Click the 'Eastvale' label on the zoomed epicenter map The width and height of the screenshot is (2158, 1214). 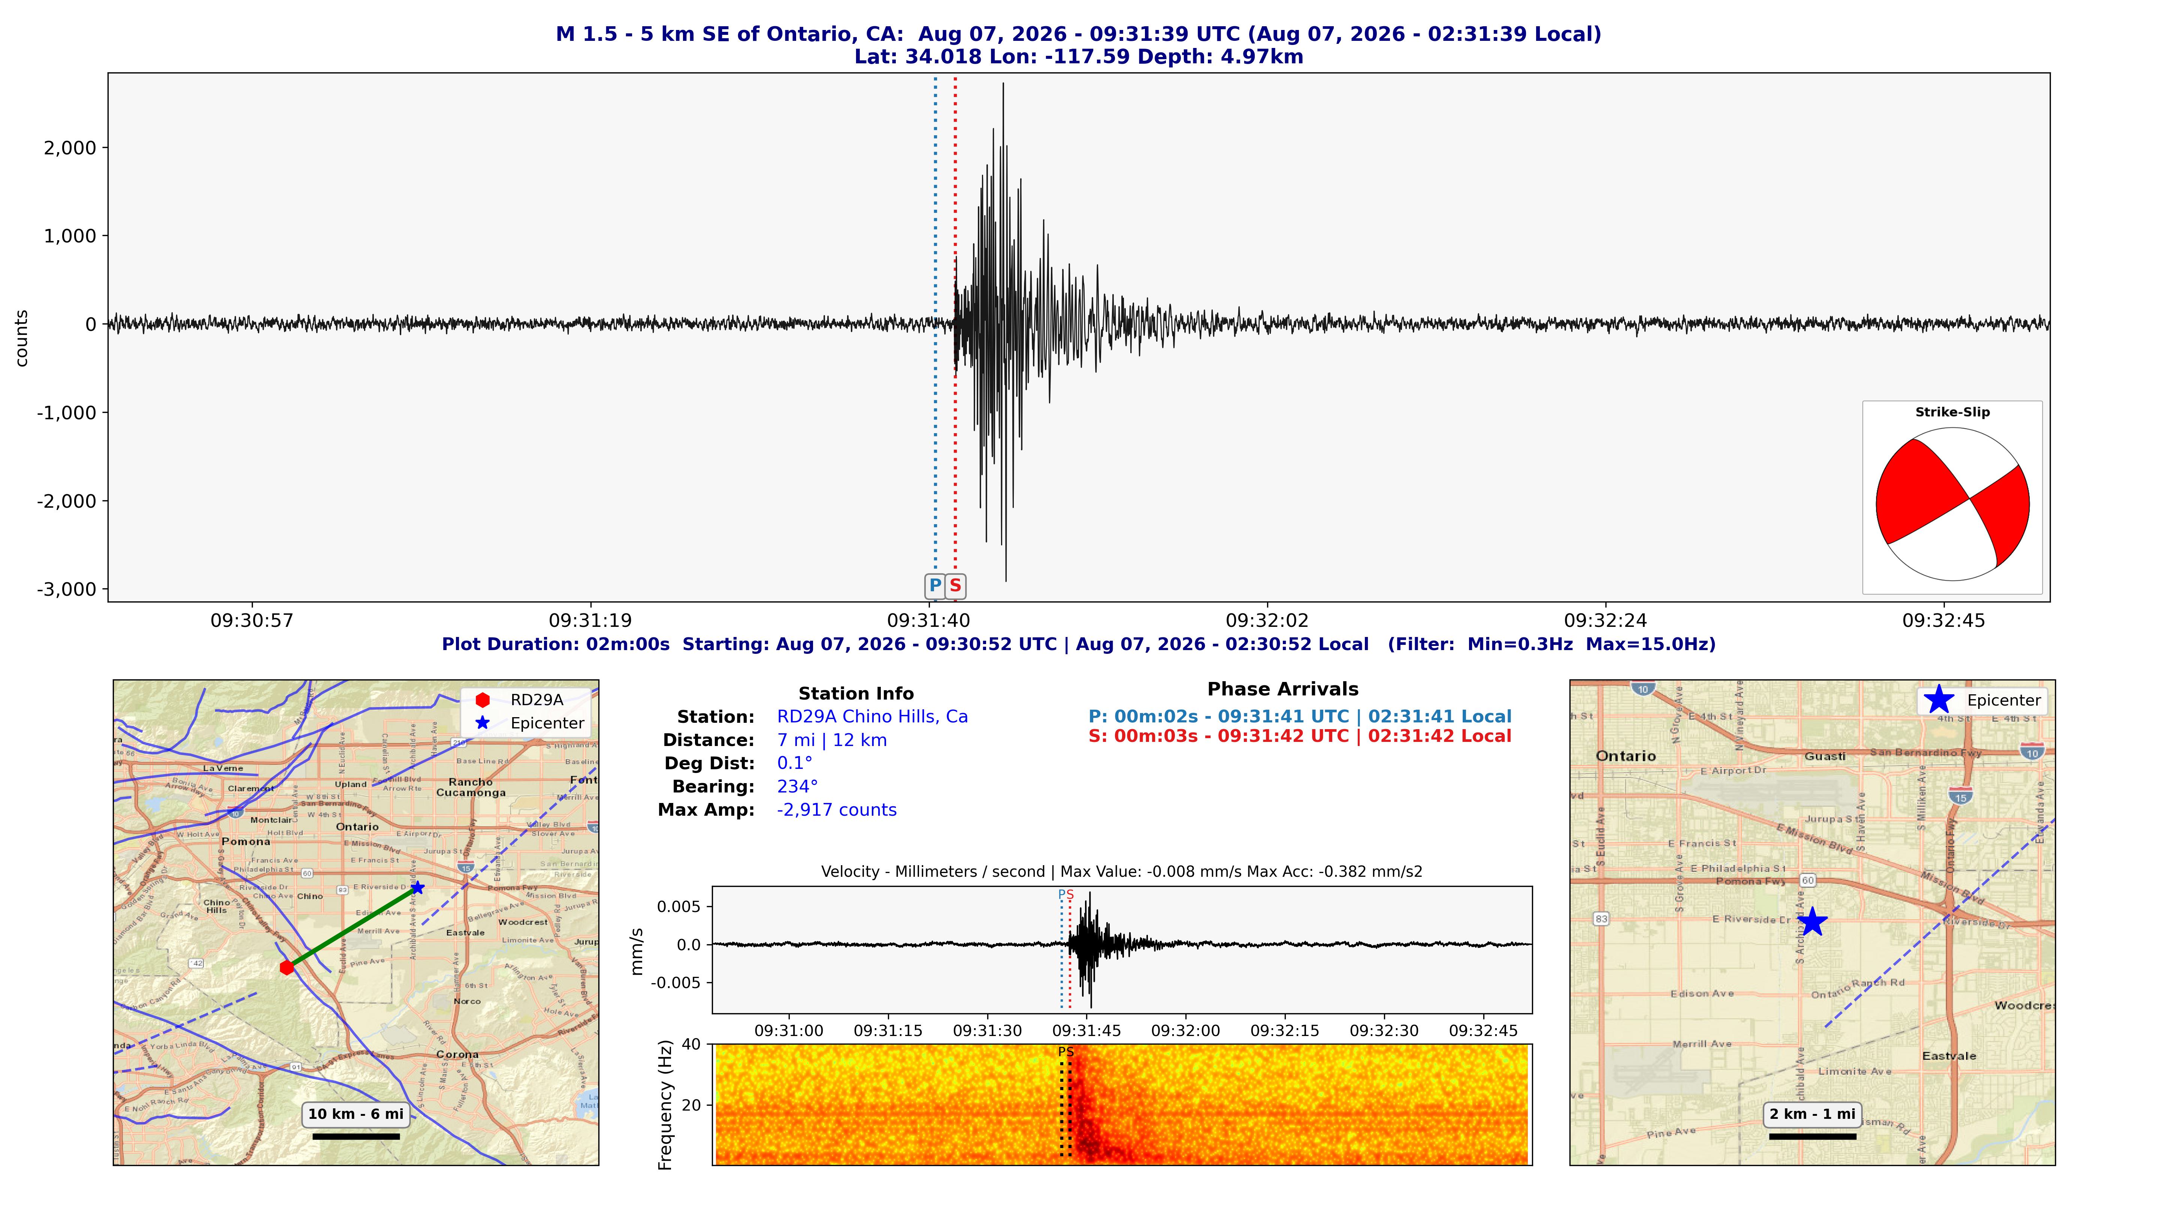[x=1949, y=1057]
